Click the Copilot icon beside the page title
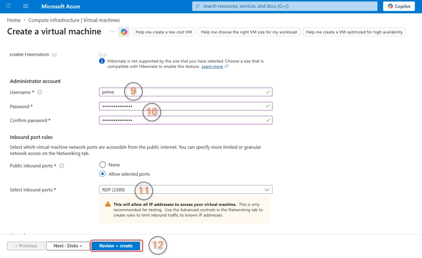Image resolution: width=422 pixels, height=258 pixels. tap(124, 32)
